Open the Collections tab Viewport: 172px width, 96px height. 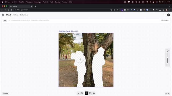[24, 15]
